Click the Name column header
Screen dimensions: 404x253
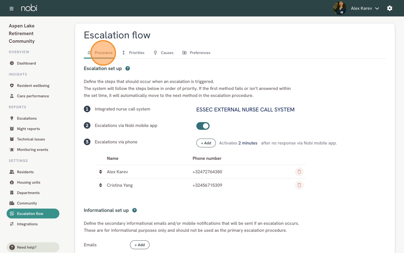[x=113, y=158]
